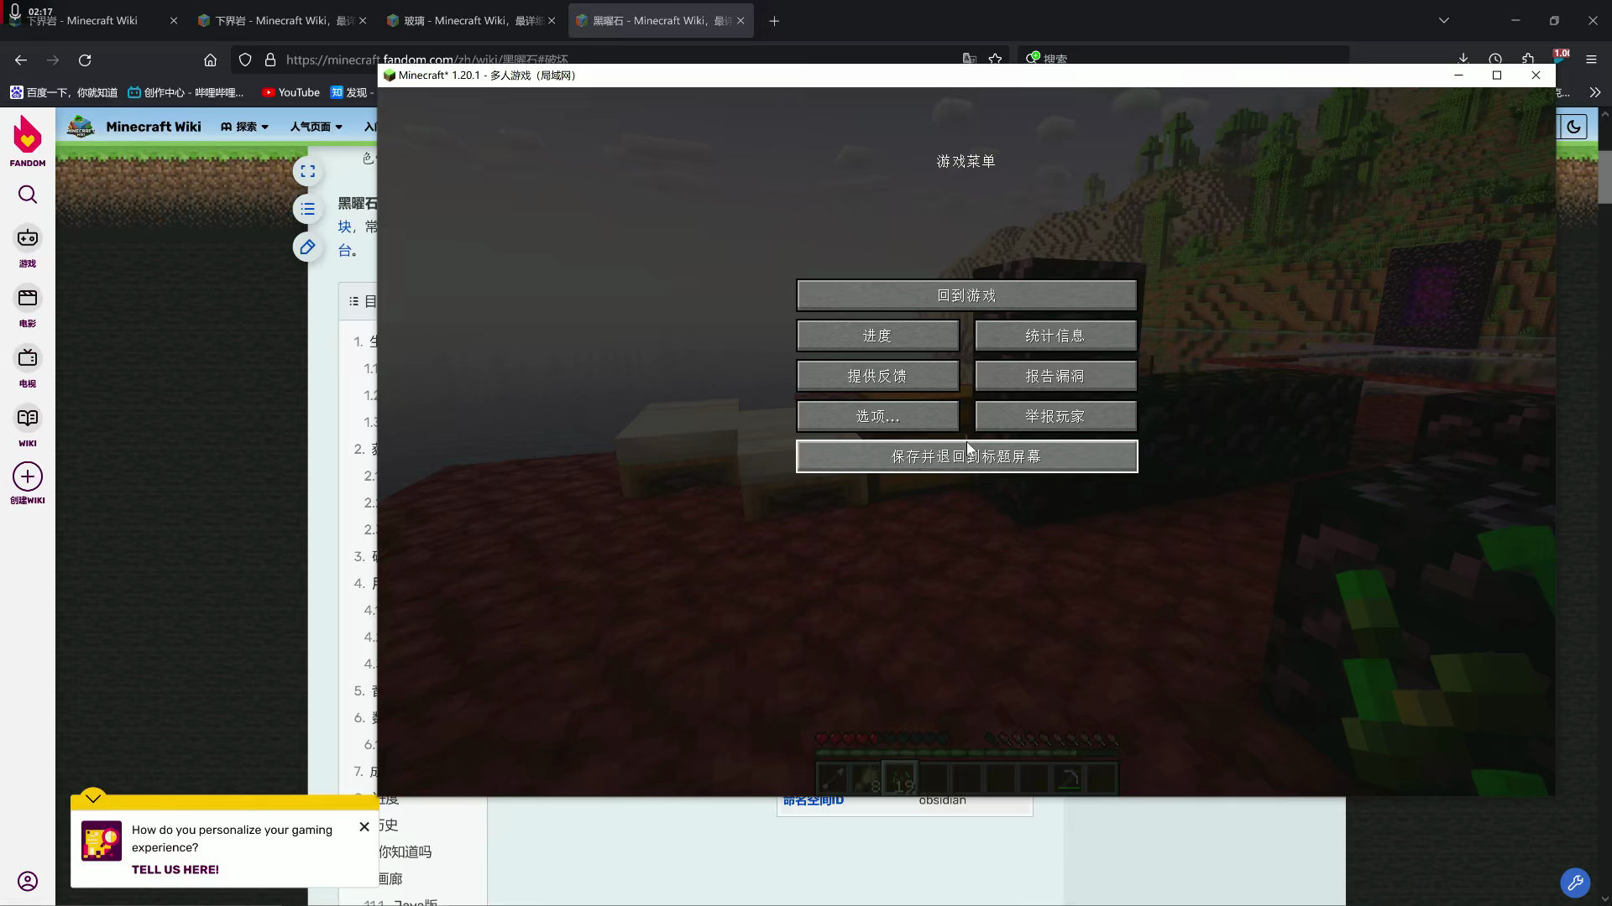Click the create WIKI plus icon
The image size is (1612, 906).
click(28, 477)
